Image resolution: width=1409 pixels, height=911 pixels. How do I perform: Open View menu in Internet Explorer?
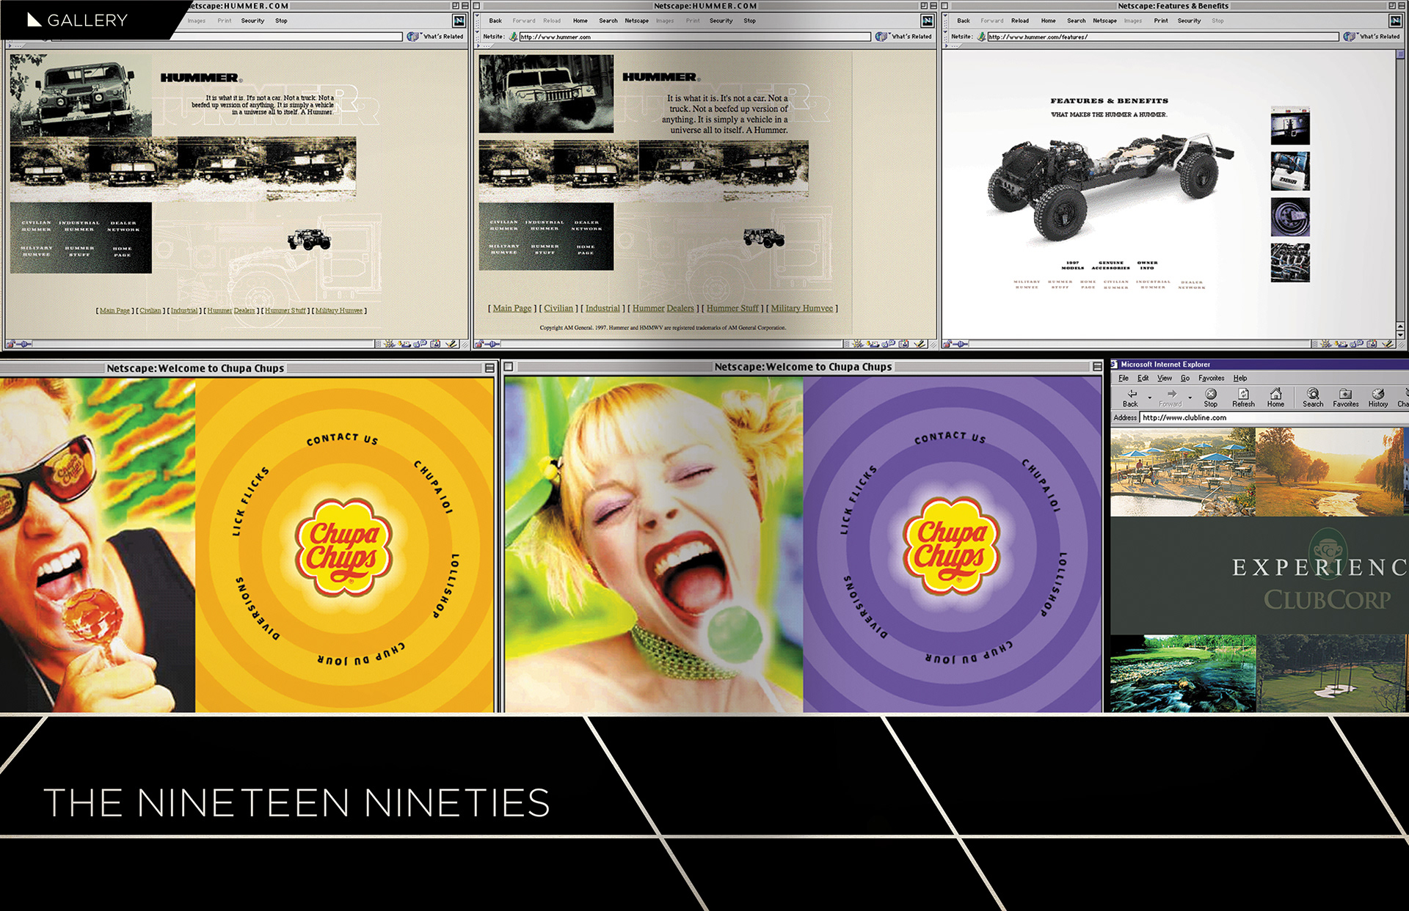point(1164,378)
